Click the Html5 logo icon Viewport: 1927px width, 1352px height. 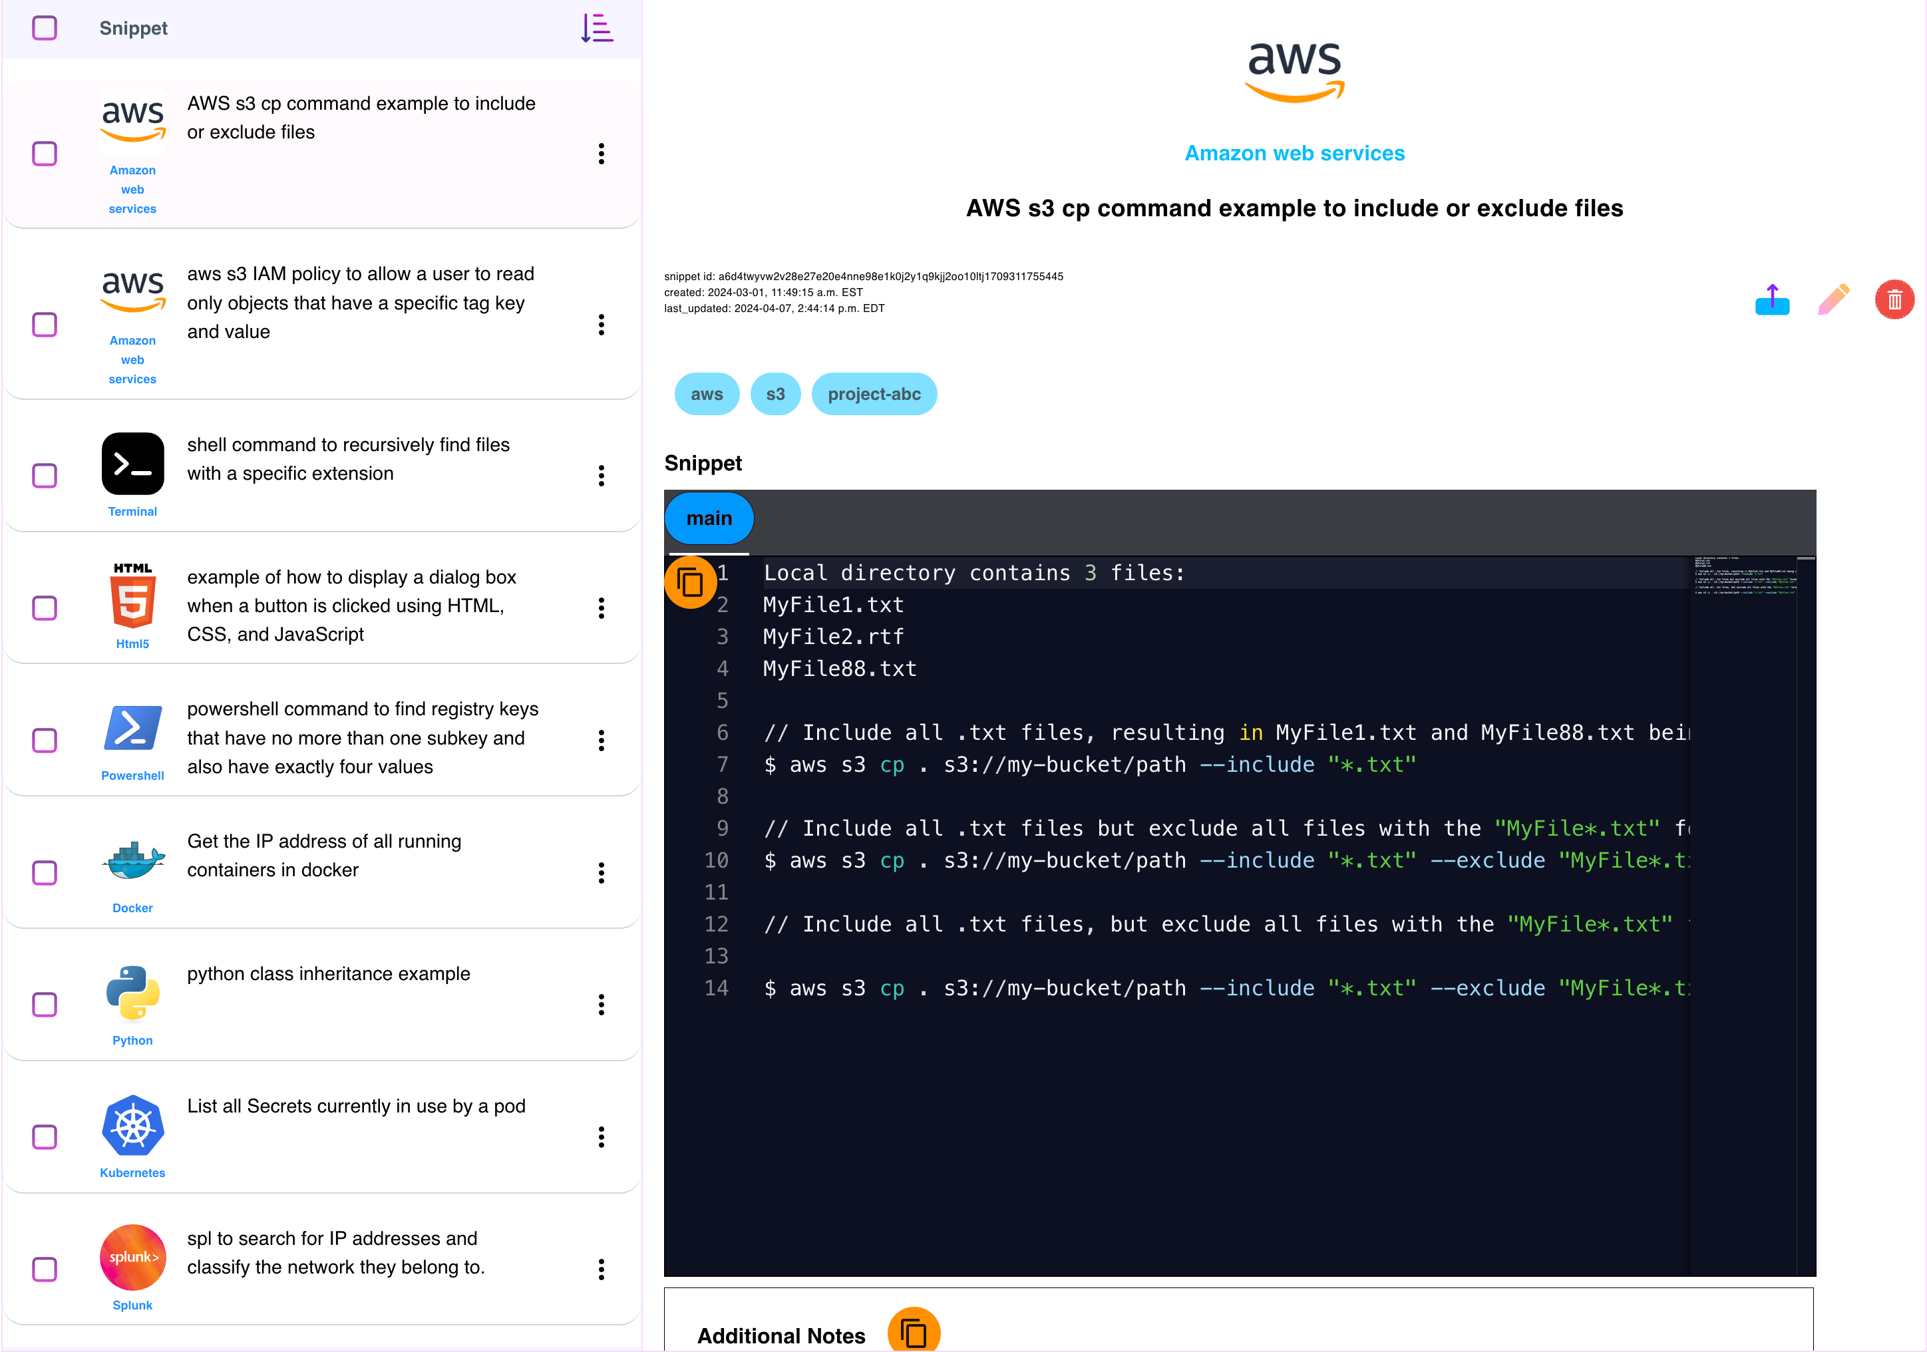click(x=132, y=599)
